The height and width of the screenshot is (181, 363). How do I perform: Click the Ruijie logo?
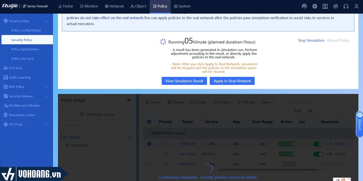(x=10, y=6)
